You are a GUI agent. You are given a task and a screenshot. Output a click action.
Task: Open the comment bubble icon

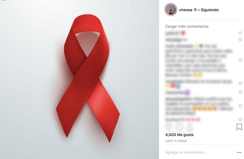pyautogui.click(x=179, y=127)
